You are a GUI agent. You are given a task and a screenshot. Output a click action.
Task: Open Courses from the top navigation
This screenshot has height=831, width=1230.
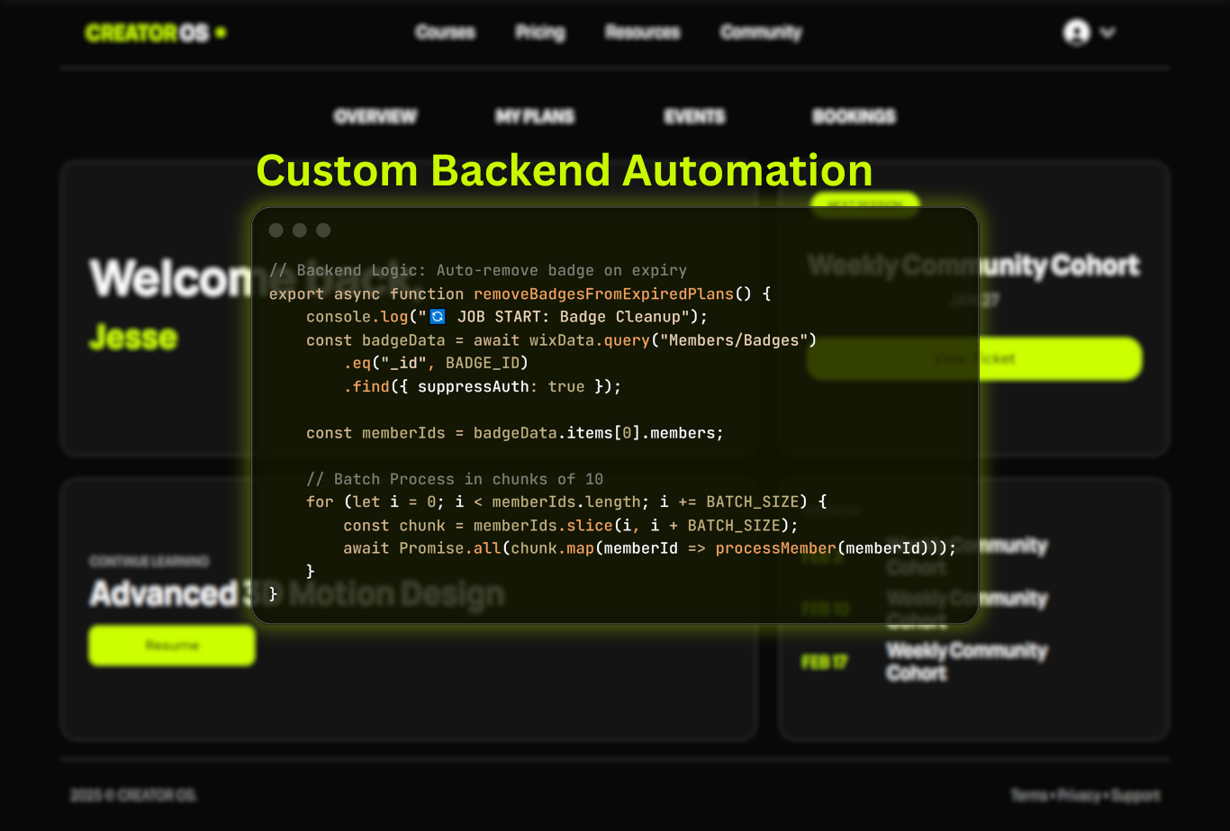coord(445,32)
